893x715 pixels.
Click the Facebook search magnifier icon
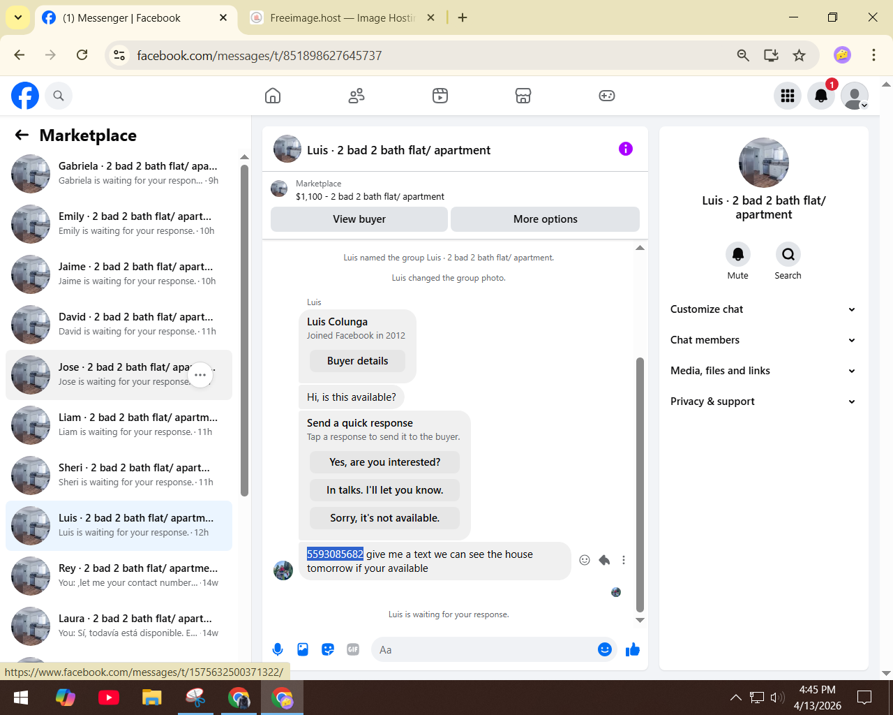click(59, 96)
